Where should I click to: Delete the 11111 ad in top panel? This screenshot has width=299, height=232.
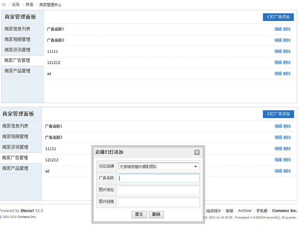[x=287, y=51]
